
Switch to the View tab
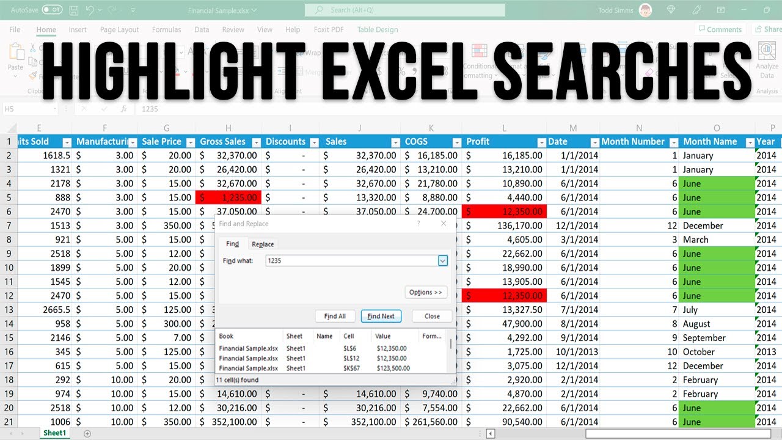click(265, 29)
